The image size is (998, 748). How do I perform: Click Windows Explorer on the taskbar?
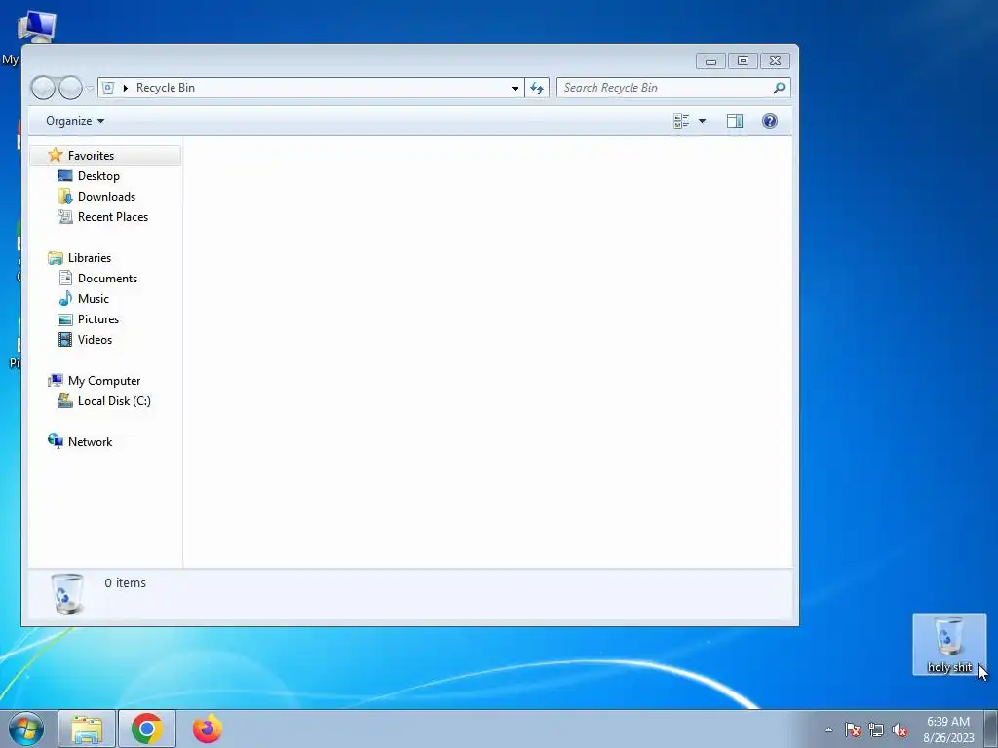pos(87,729)
